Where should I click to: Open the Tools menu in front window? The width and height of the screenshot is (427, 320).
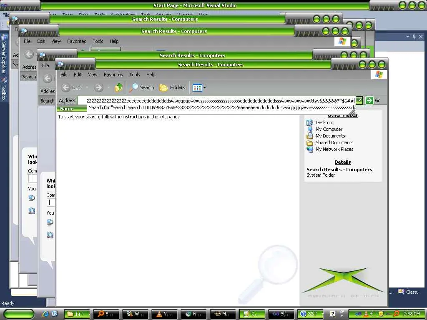coord(135,75)
